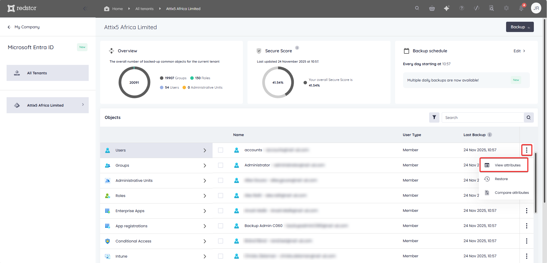Open the search magnifier in top bar
This screenshot has width=547, height=263.
coord(417,8)
